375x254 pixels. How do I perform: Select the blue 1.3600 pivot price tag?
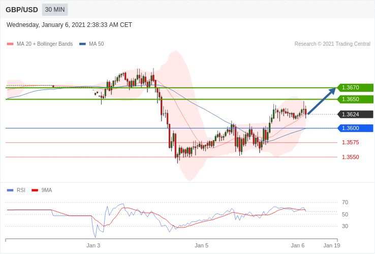(x=355, y=128)
